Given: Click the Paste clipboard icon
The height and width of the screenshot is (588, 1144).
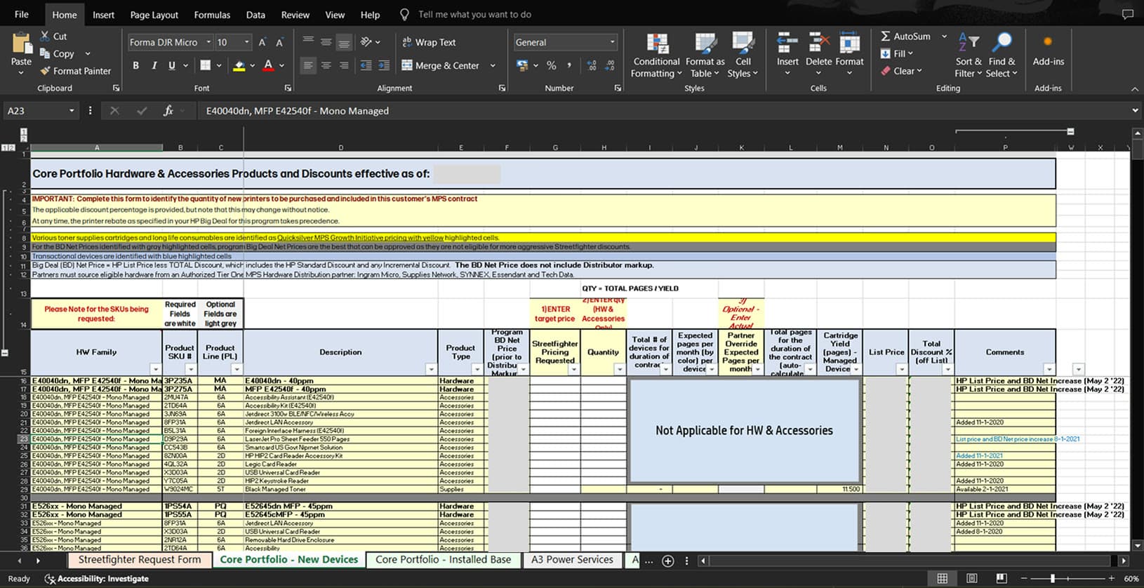Looking at the screenshot, I should coord(21,44).
